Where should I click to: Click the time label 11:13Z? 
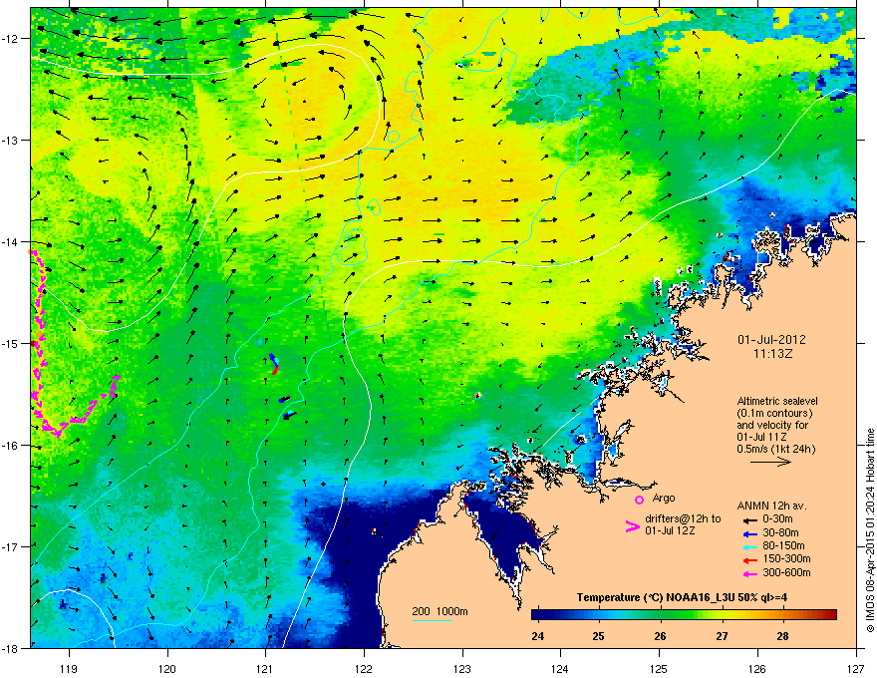pyautogui.click(x=772, y=354)
